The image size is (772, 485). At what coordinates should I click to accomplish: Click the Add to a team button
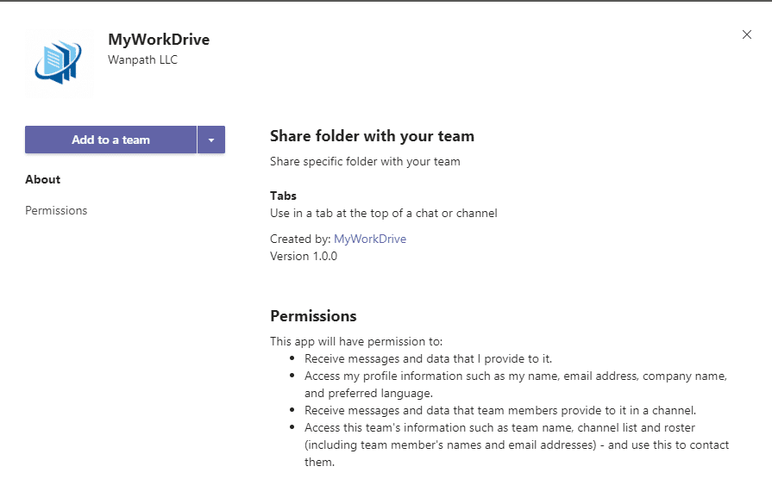point(110,140)
